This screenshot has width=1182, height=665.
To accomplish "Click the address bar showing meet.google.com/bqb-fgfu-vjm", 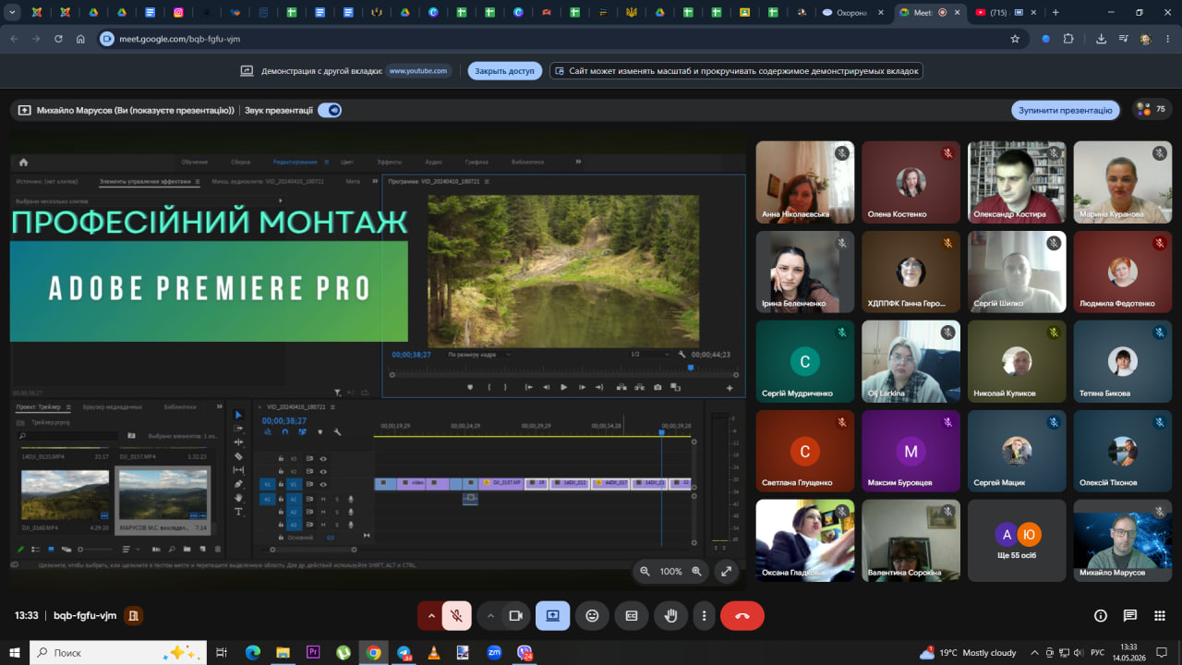I will (x=554, y=39).
